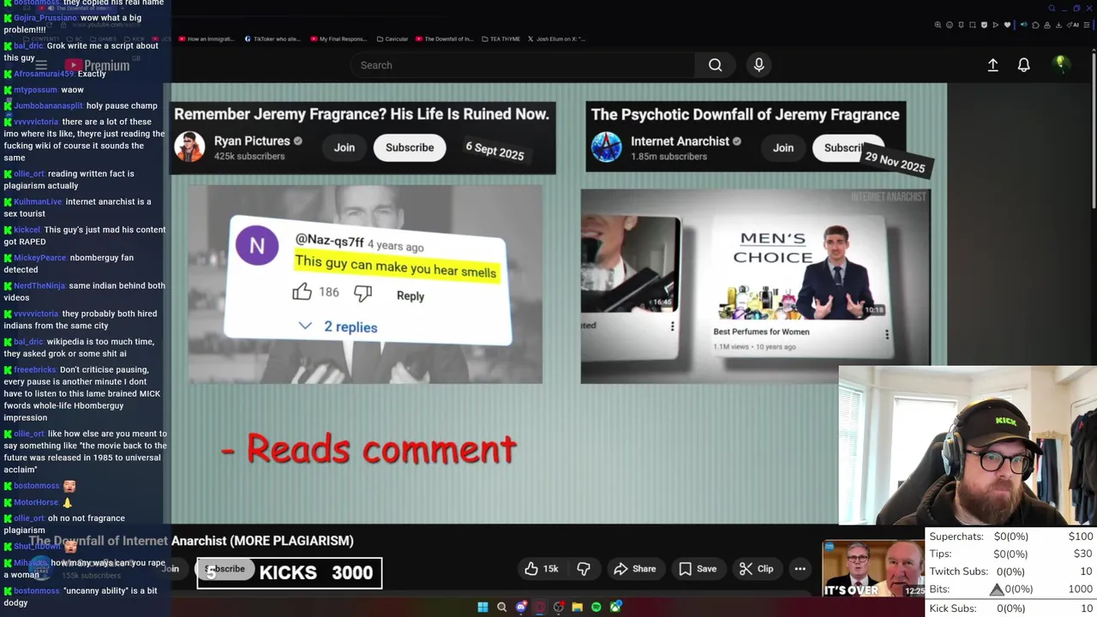Image resolution: width=1097 pixels, height=617 pixels.
Task: Open the TEA THYME bookmark folder
Action: click(x=501, y=39)
